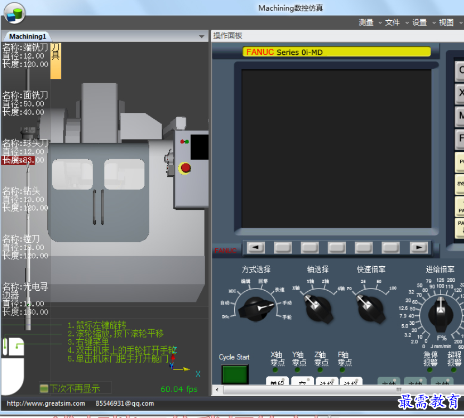This screenshot has width=464, height=418.
Task: Select the 球头刀 tool entry
Action: pos(26,151)
